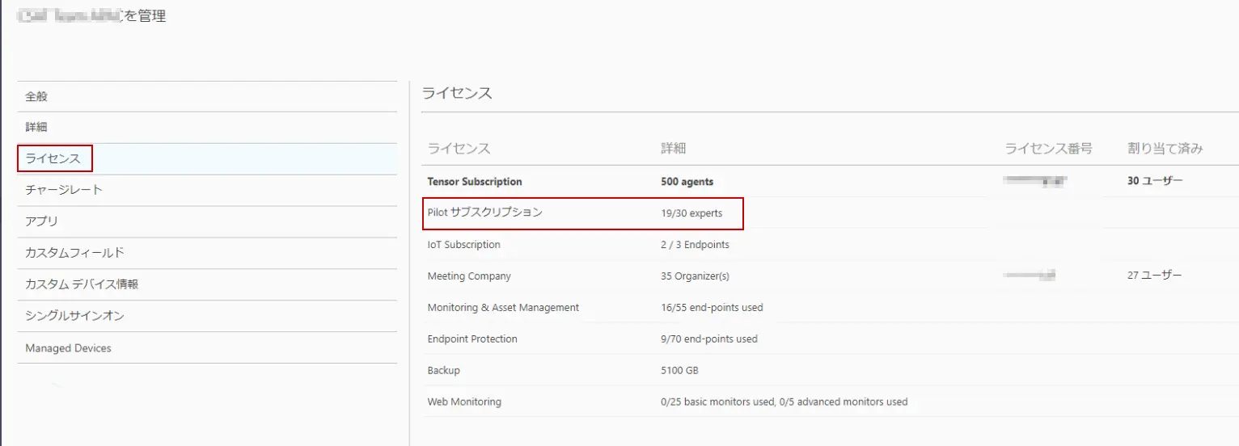Click the 16/55 end-points used value
The height and width of the screenshot is (446, 1239).
712,308
